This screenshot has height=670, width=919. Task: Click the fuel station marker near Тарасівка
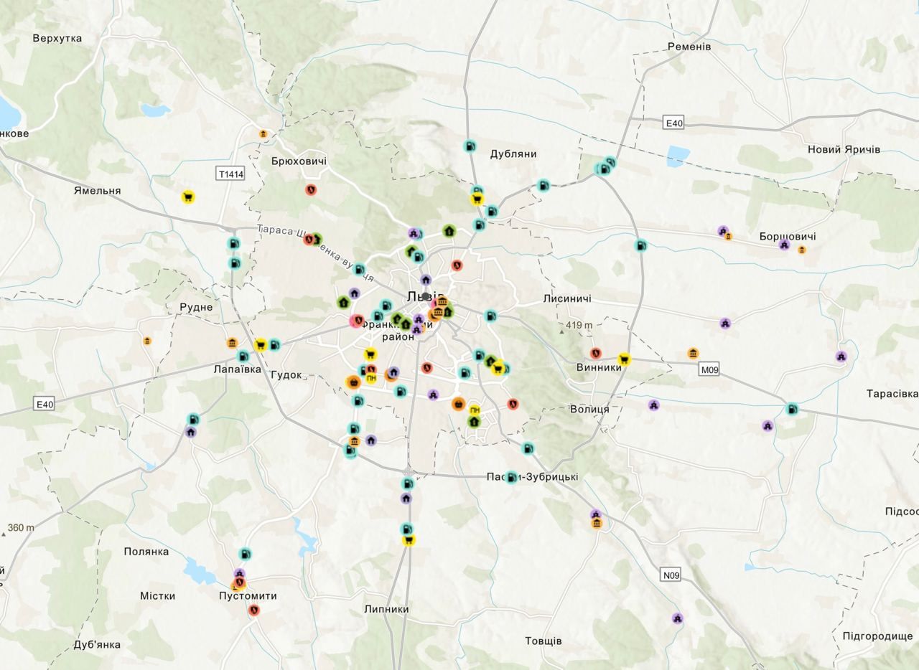(x=792, y=409)
